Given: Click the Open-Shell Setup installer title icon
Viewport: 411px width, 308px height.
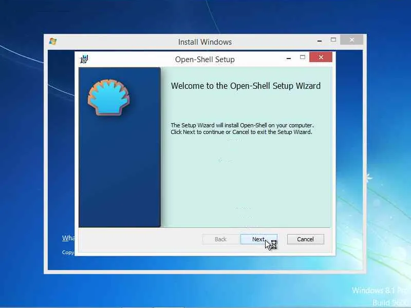Looking at the screenshot, I should click(84, 59).
